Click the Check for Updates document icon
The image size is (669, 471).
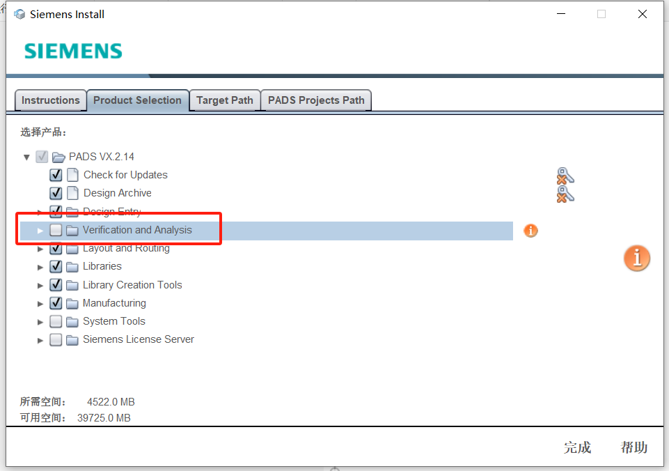(73, 175)
